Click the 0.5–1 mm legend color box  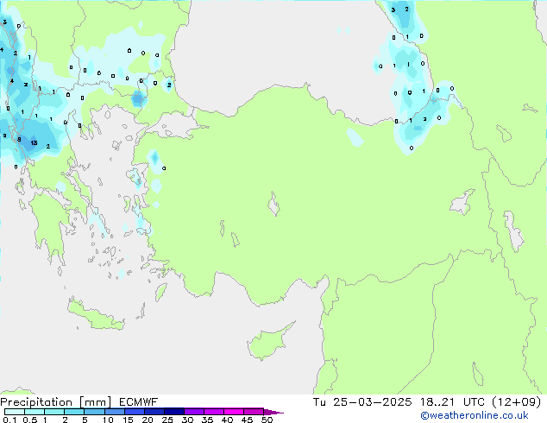tap(35, 412)
